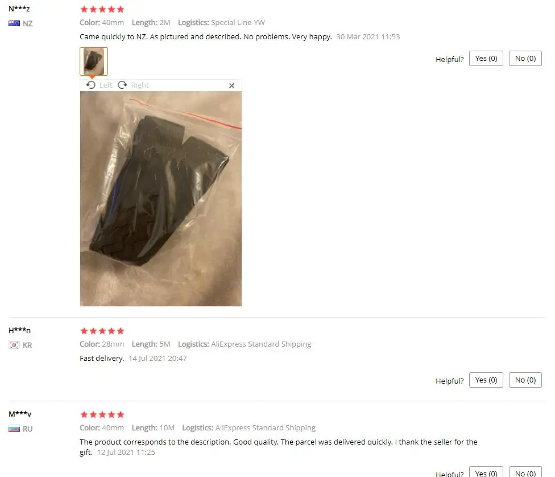This screenshot has width=555, height=477.
Task: Click the five-star rating of N***z's review
Action: tap(102, 9)
